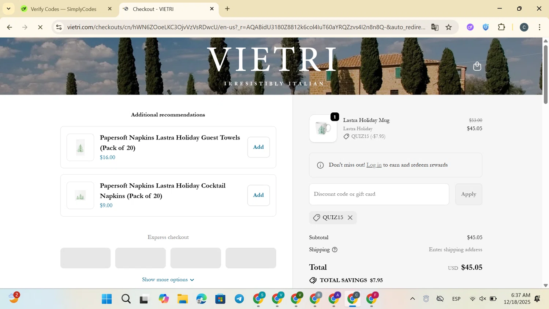Open the volume muted speaker icon
The image size is (549, 309).
click(483, 299)
